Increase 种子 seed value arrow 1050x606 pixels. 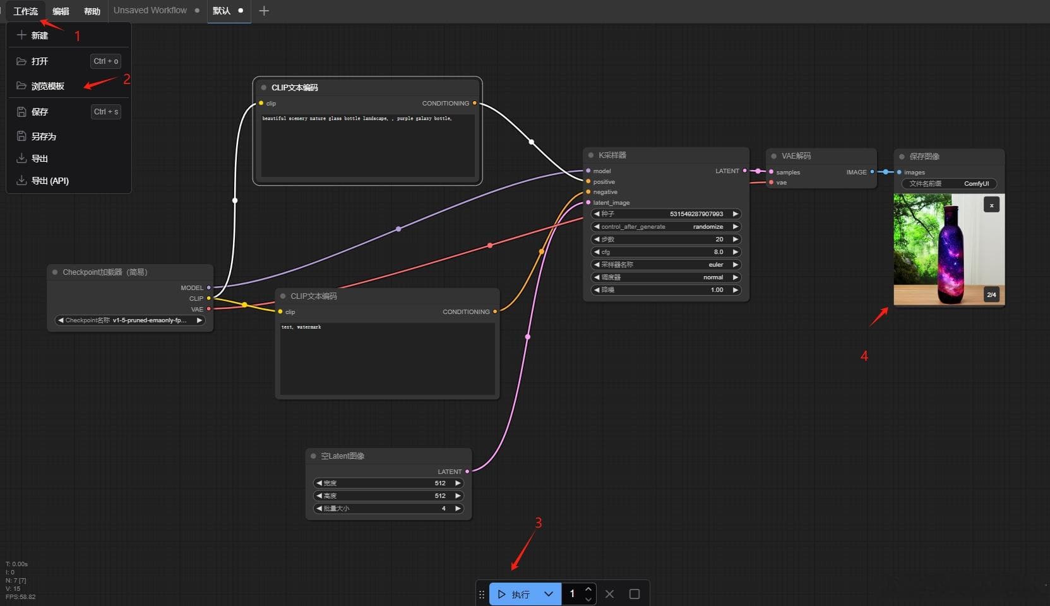735,214
